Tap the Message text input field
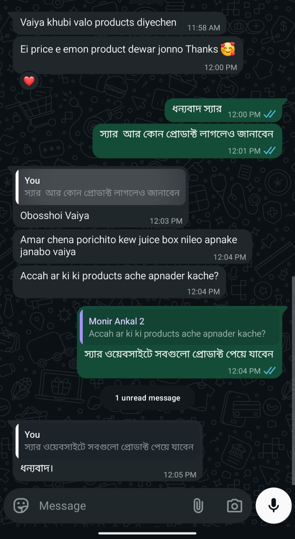The width and height of the screenshot is (295, 539). tap(84, 505)
